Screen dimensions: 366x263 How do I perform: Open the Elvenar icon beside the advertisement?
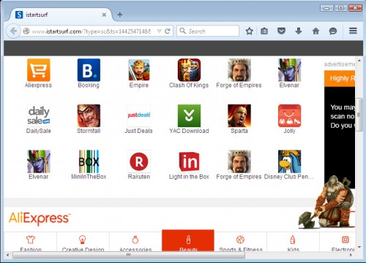click(x=290, y=70)
